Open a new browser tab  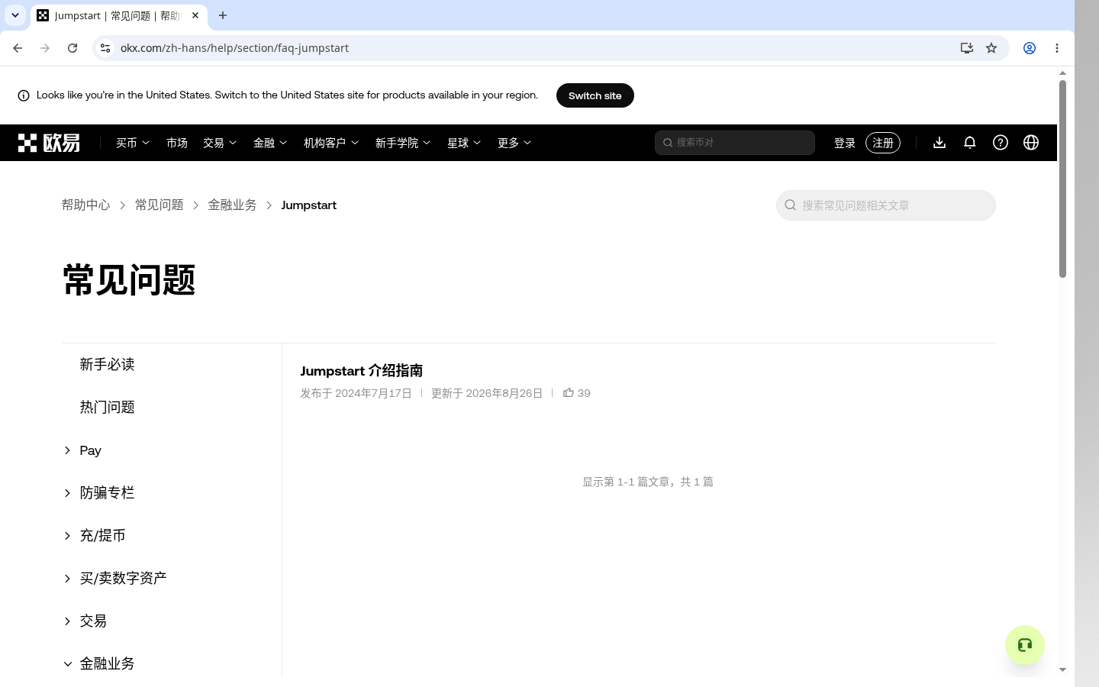[223, 15]
